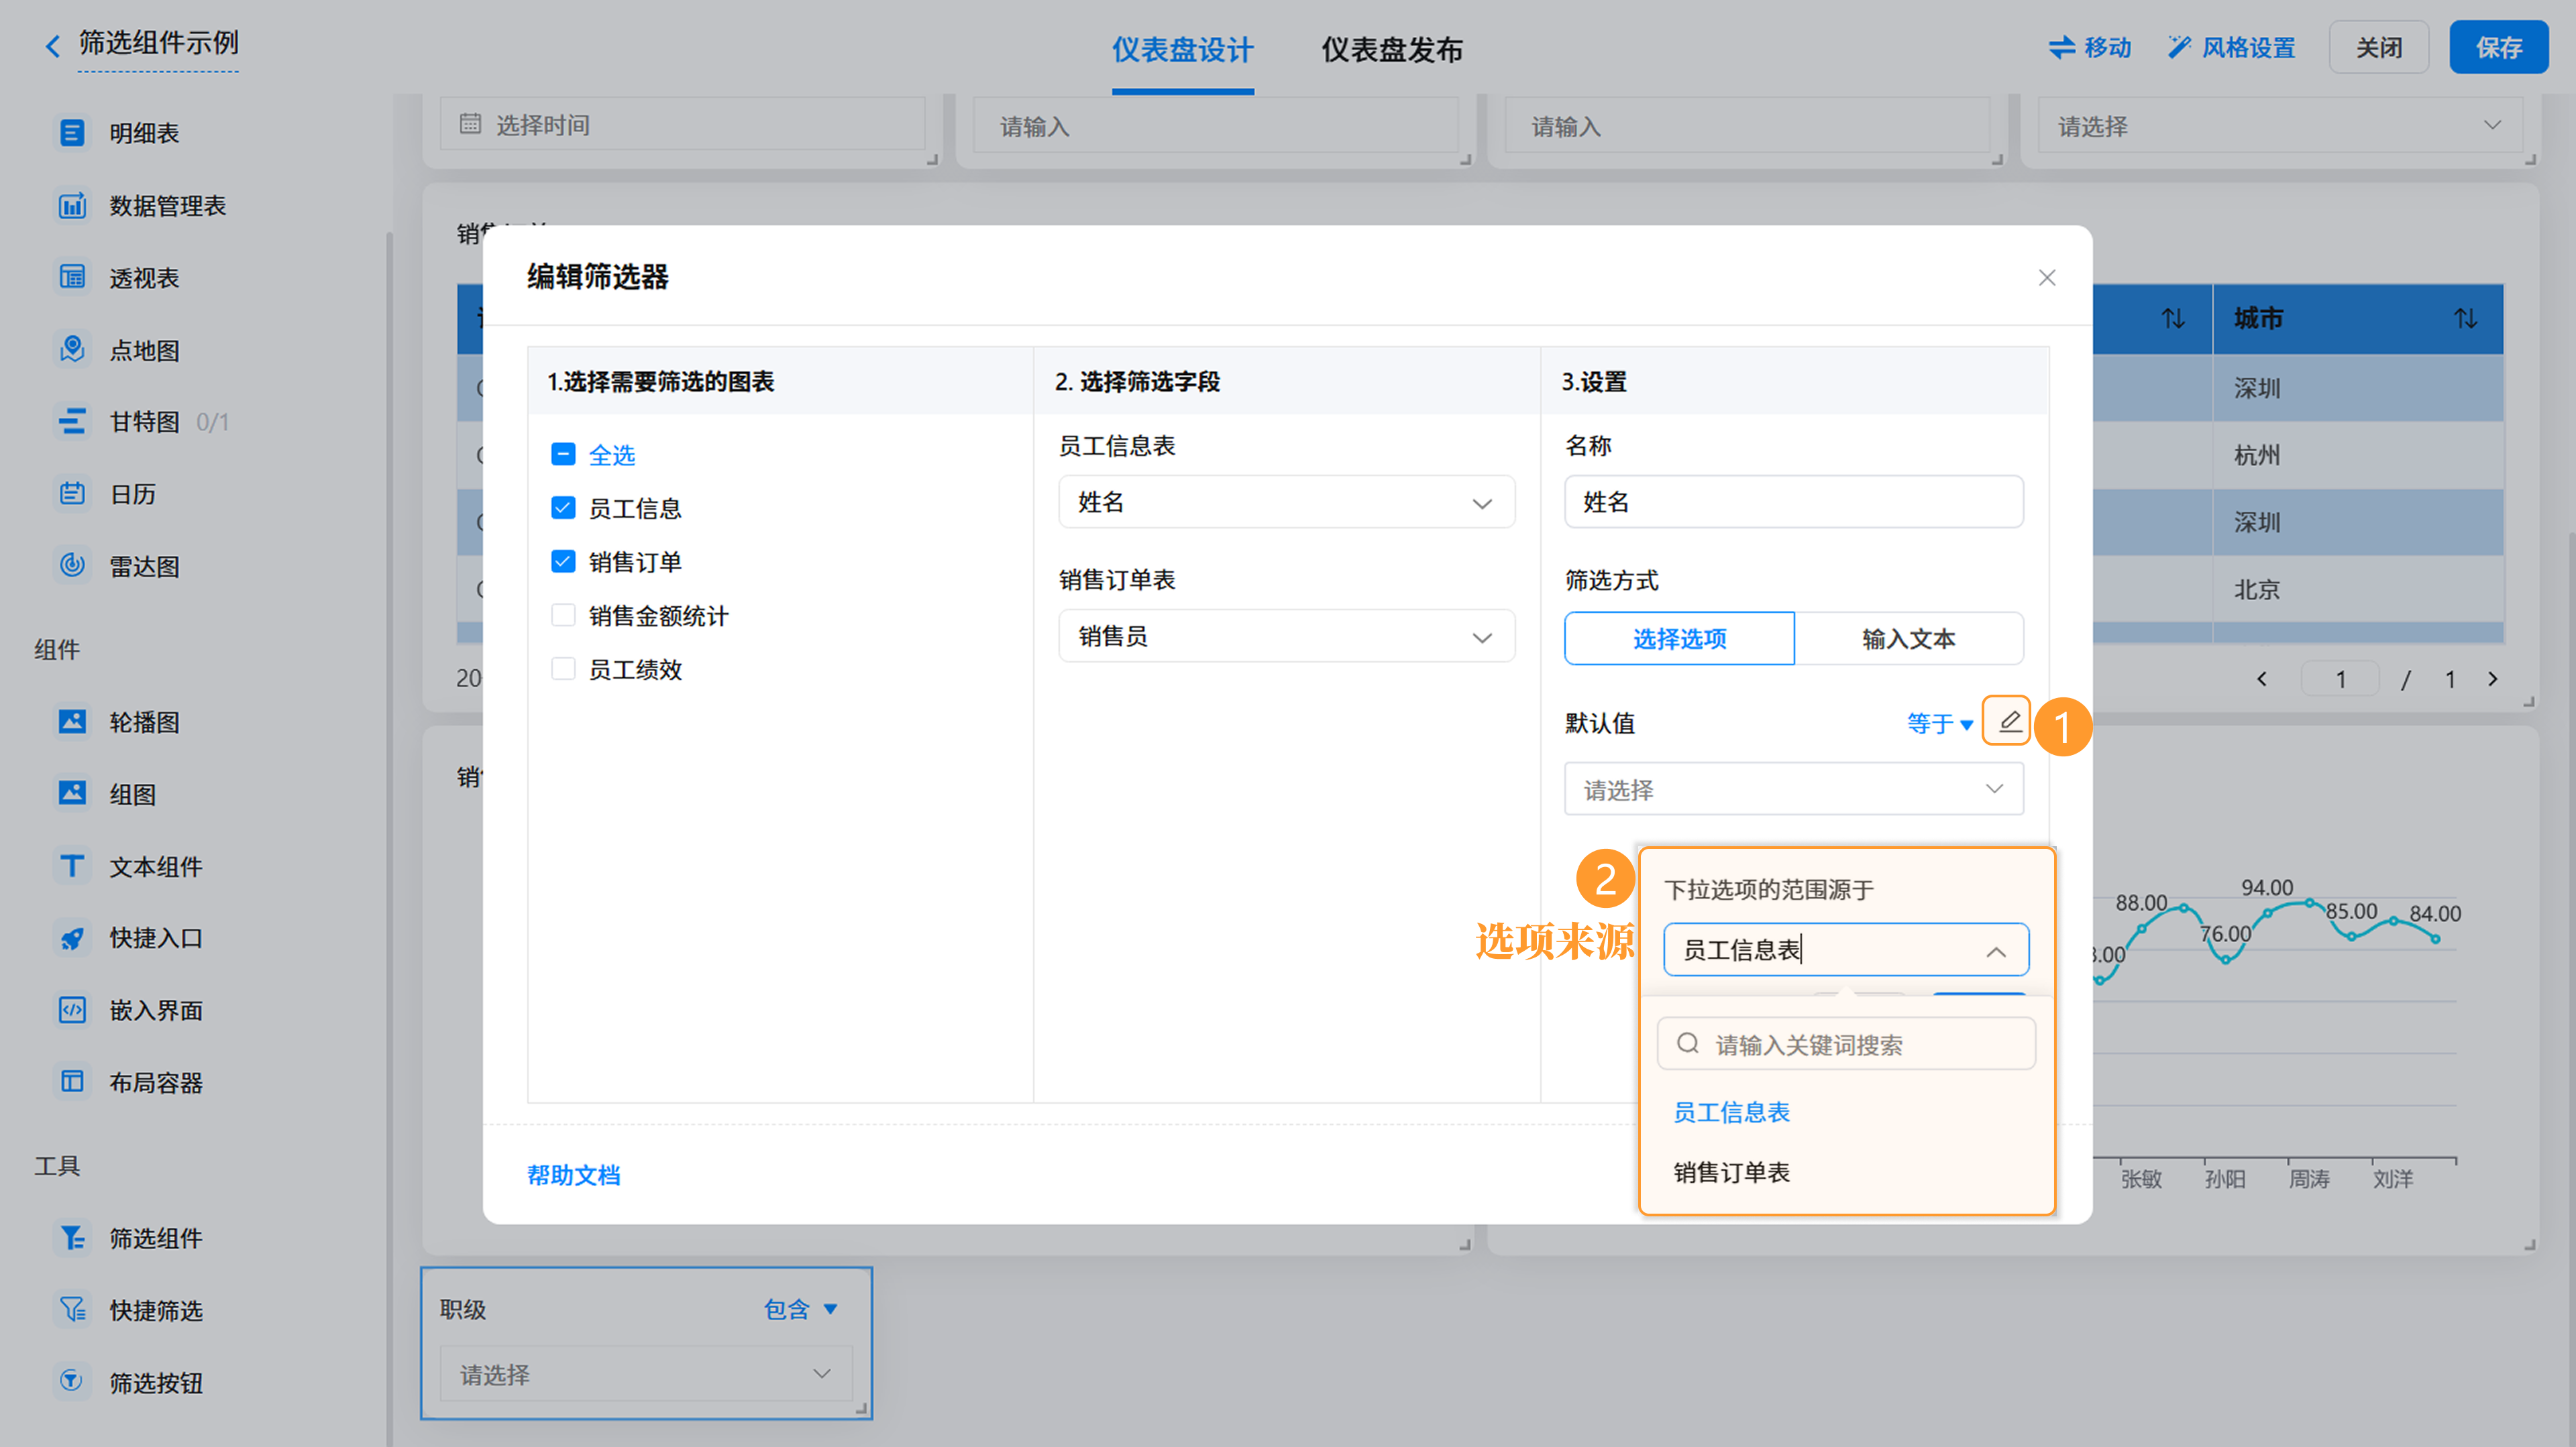Uncheck the 销售订单 checkbox
The width and height of the screenshot is (2576, 1447).
coord(563,561)
